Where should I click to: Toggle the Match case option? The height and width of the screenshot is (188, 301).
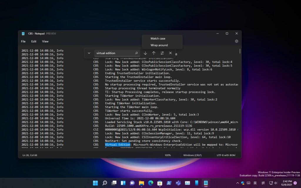pos(158,38)
